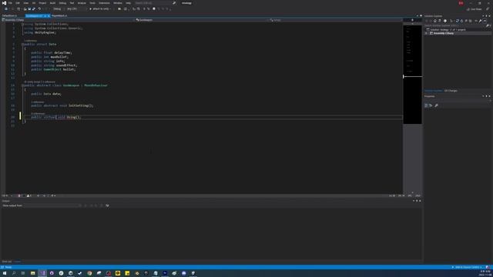Open the Project menu
This screenshot has width=493, height=277.
(x=42, y=3)
